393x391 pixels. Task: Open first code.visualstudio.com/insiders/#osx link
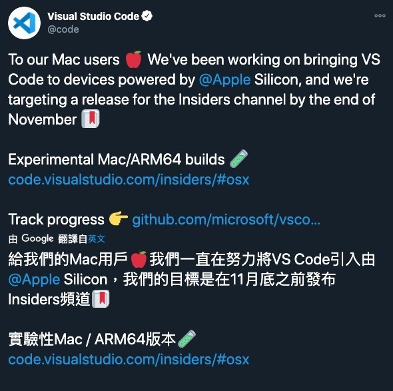129,179
